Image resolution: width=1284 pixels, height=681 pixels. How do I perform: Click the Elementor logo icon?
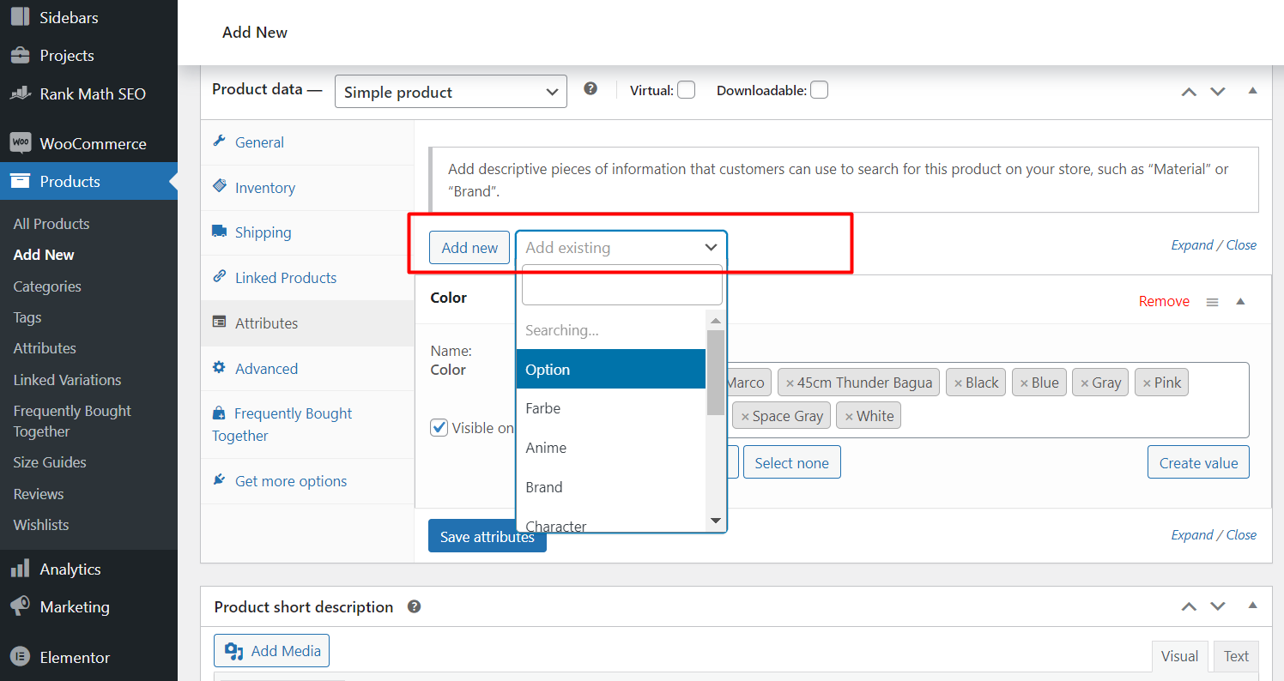[21, 657]
